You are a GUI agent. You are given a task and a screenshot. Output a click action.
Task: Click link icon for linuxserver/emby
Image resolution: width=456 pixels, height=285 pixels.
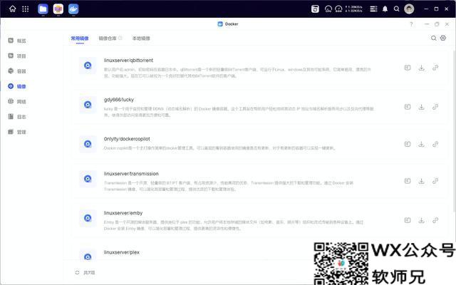435,220
